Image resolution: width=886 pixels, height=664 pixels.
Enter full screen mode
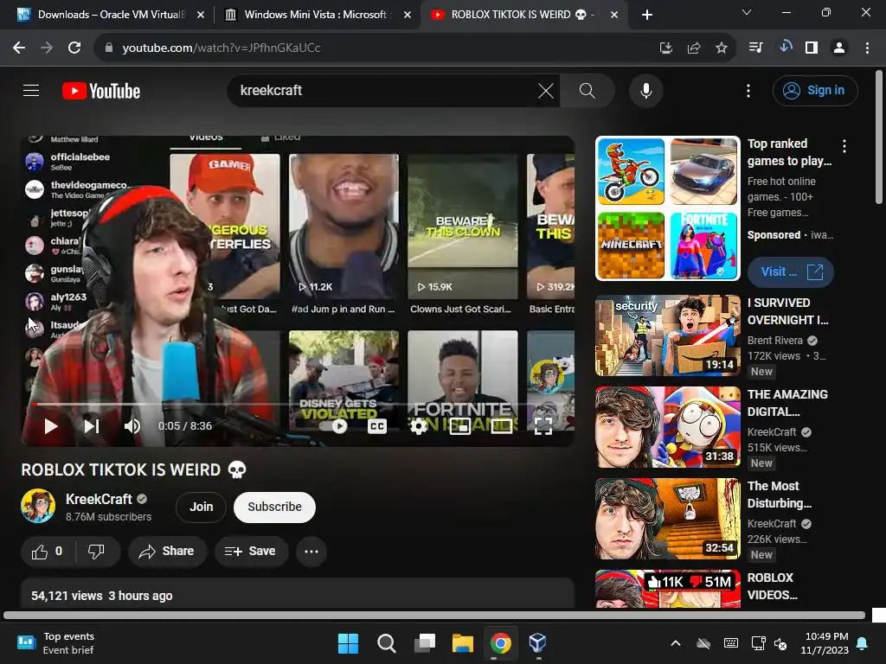[543, 426]
